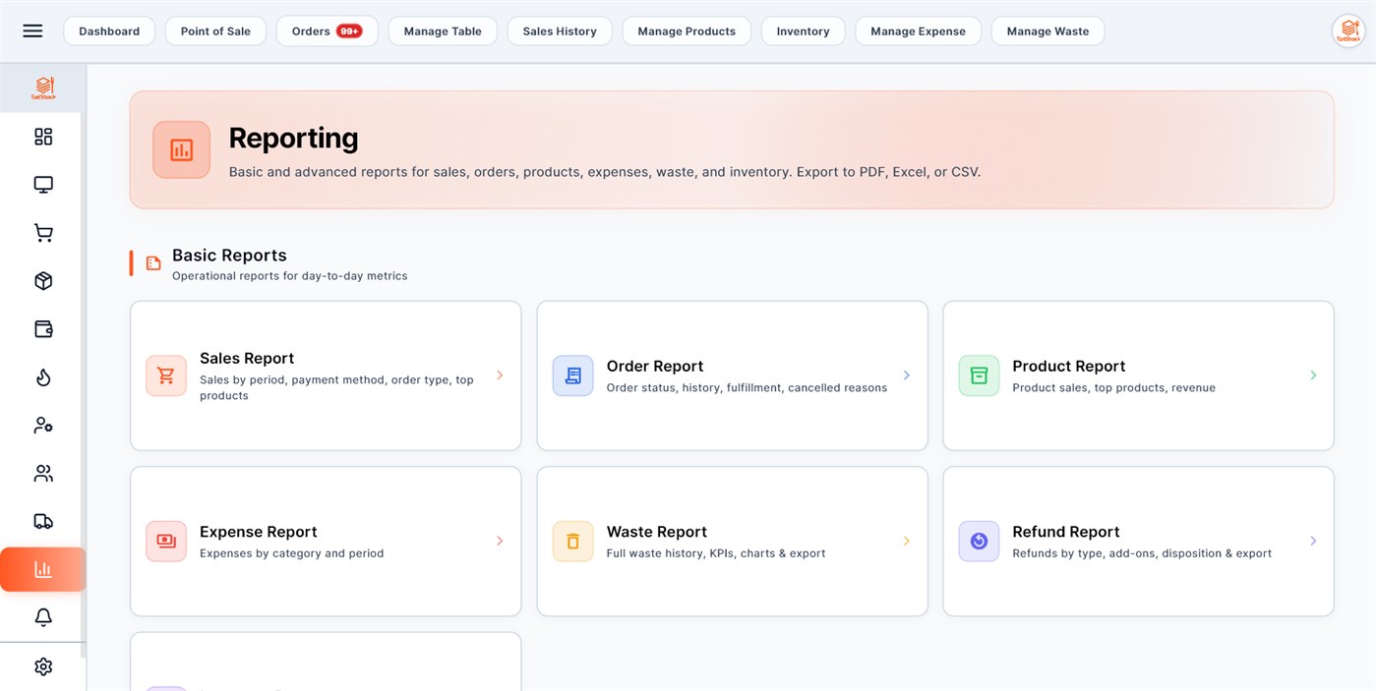Click the Waste Report trash icon
This screenshot has height=691, width=1376.
pos(572,541)
